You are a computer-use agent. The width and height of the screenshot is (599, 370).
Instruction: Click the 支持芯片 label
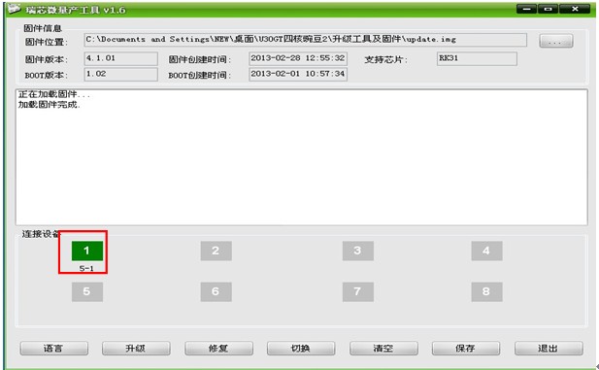click(x=385, y=59)
